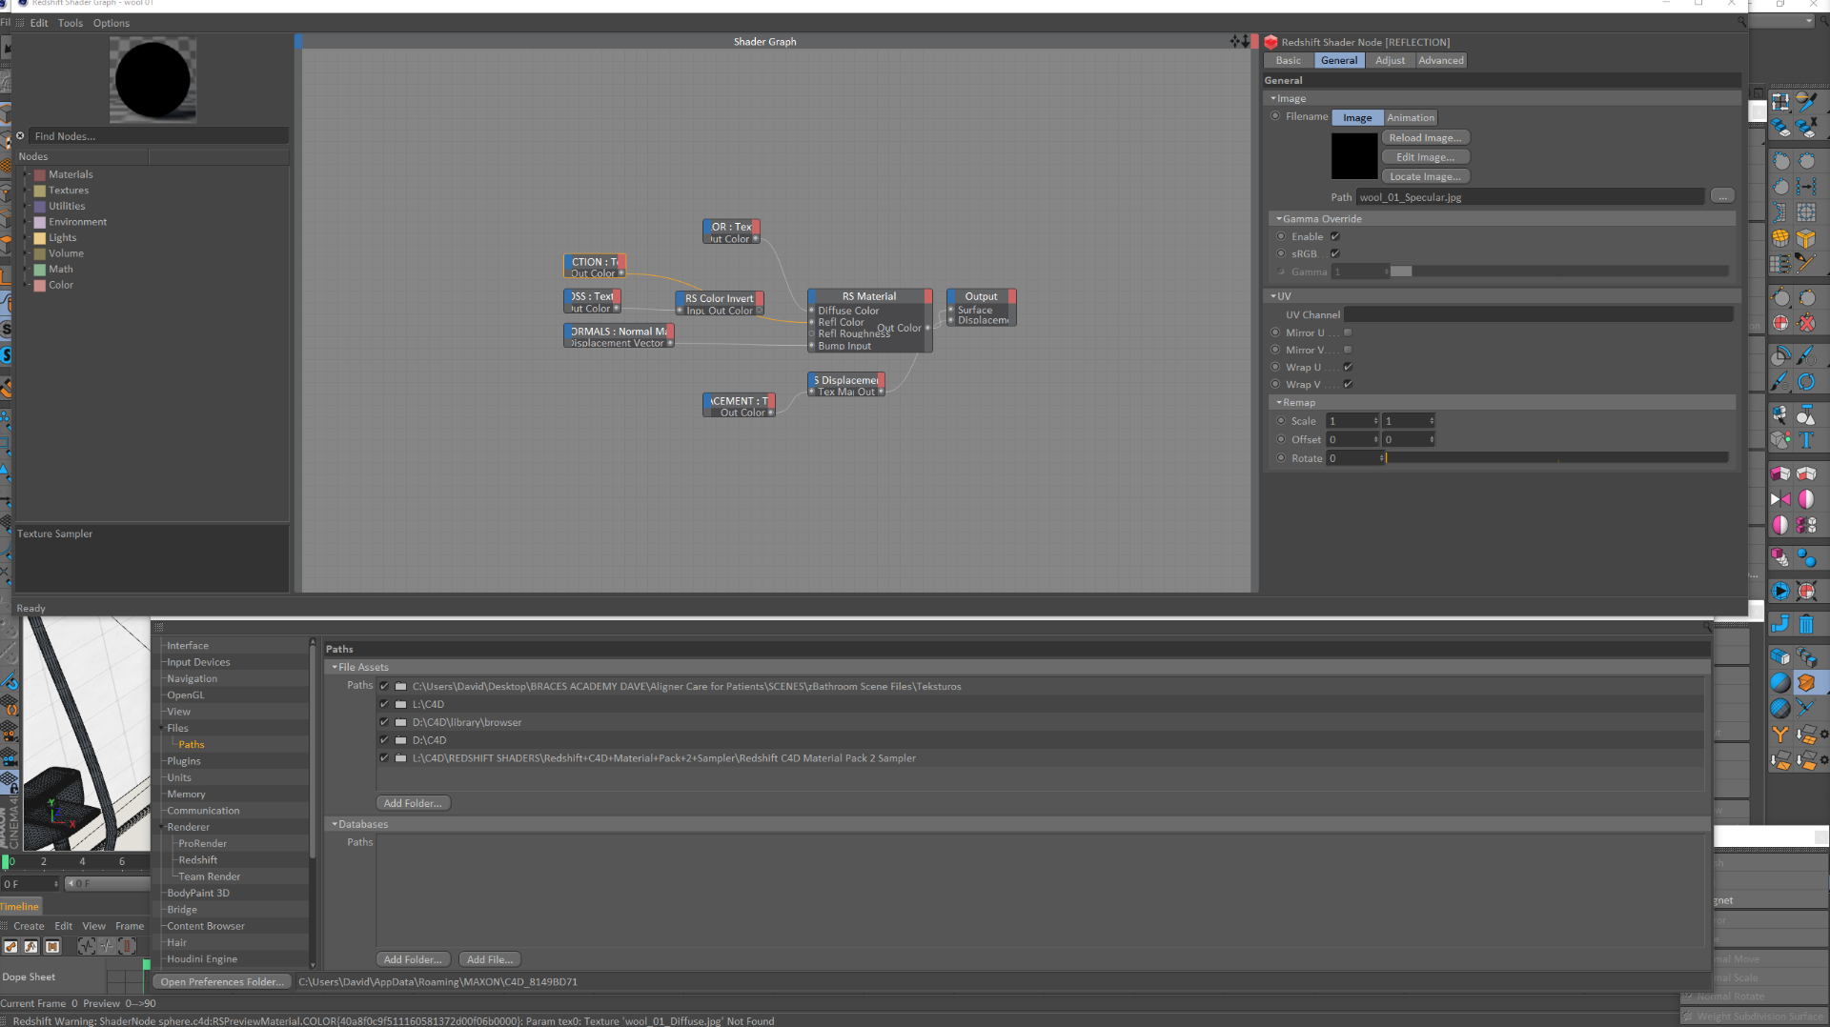Click the blue grid sphere icon
Viewport: 1830px width, 1027px height.
tap(1780, 708)
